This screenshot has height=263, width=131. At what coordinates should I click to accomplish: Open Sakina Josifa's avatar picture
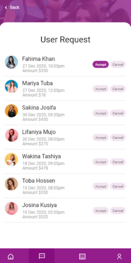tap(12, 111)
